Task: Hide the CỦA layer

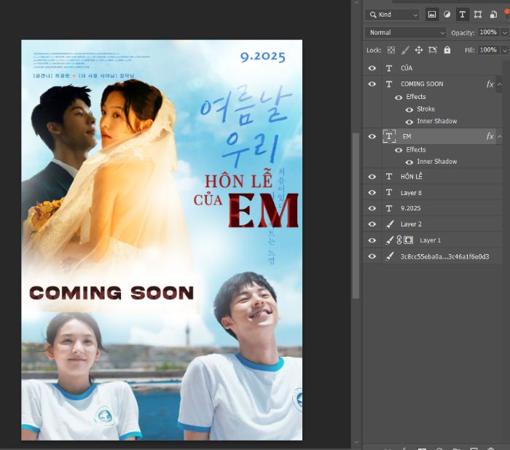Action: tap(372, 68)
